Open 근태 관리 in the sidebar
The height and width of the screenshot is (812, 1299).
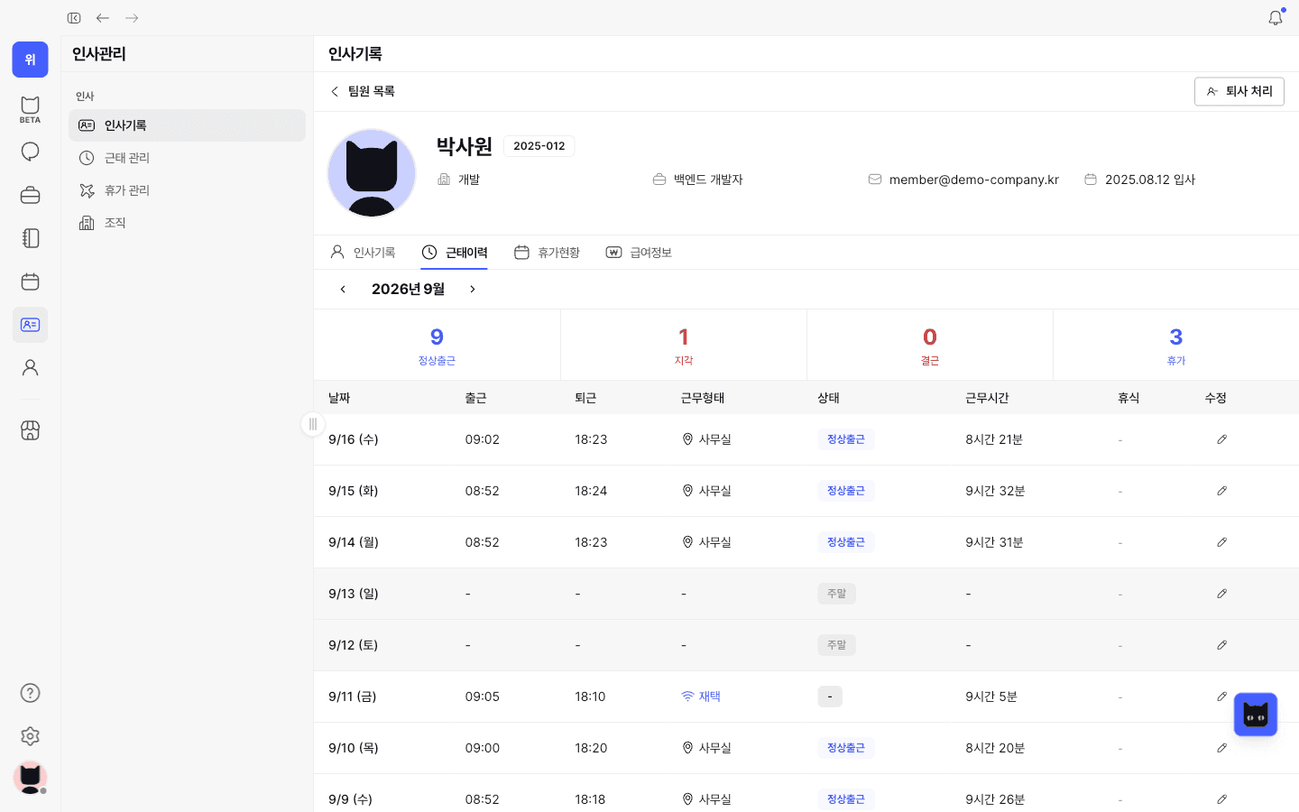(x=187, y=158)
